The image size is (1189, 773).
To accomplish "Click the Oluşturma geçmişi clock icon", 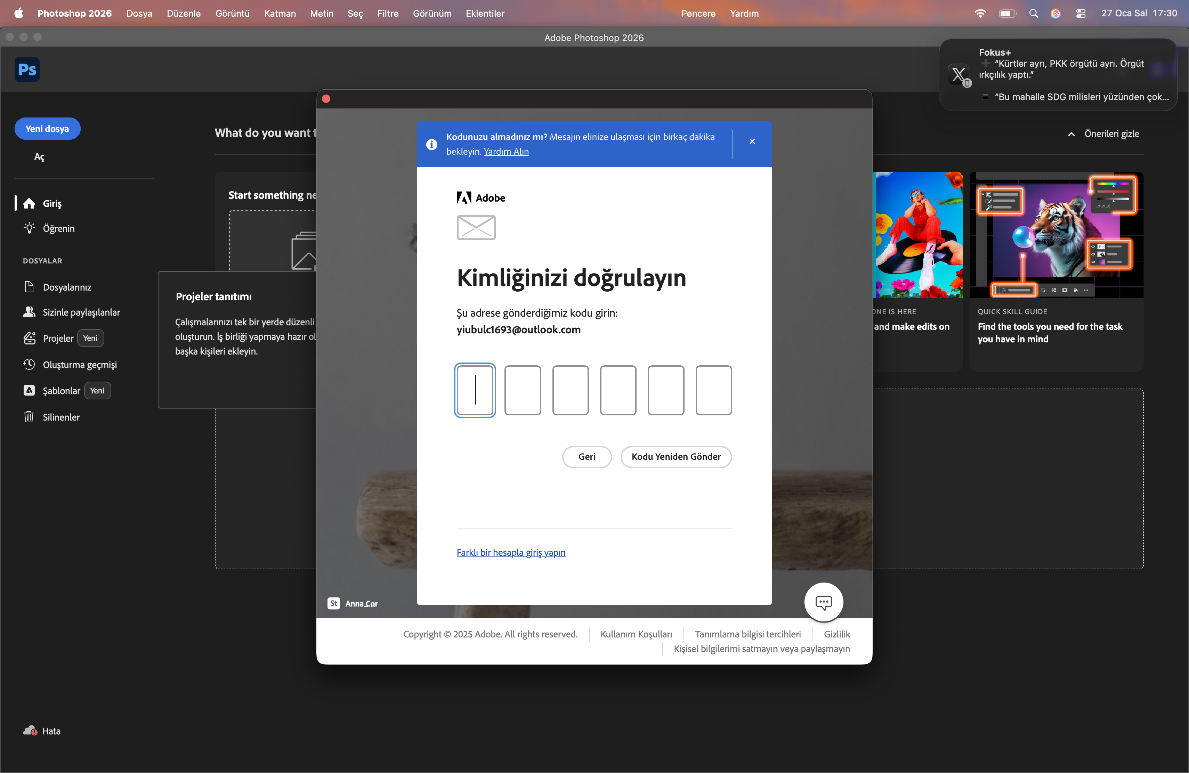I will click(30, 365).
